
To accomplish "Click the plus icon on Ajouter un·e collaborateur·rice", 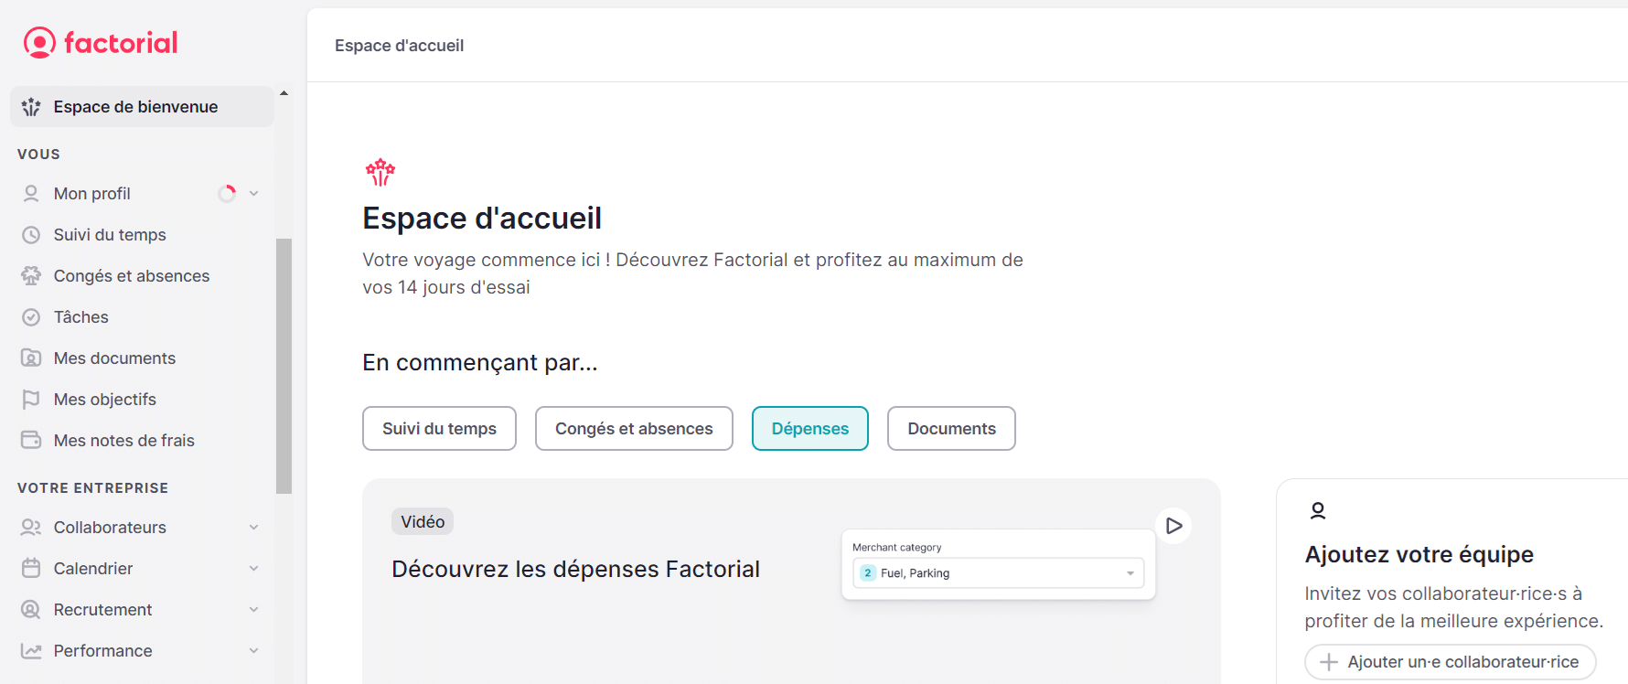I will click(x=1329, y=662).
